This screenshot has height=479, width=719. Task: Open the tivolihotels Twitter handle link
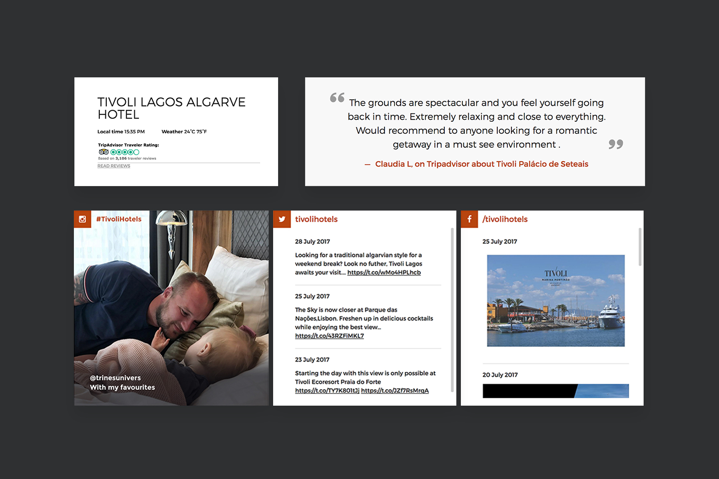click(x=316, y=219)
